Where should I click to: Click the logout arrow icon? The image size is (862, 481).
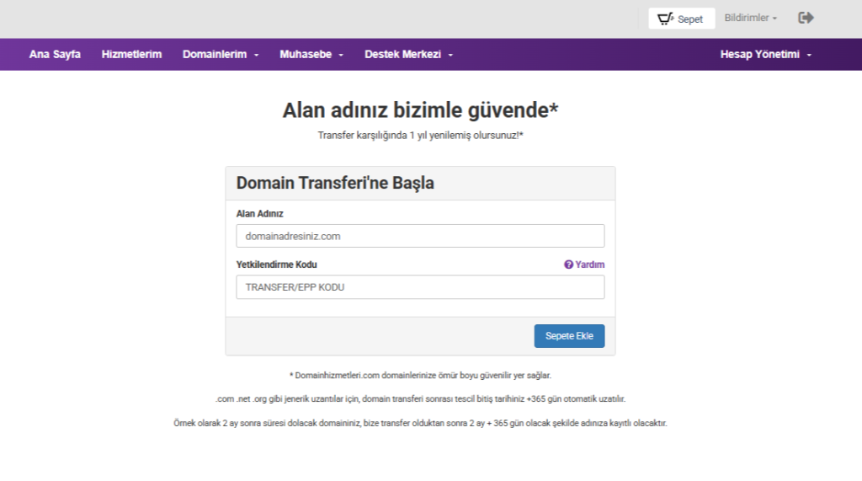coord(806,18)
